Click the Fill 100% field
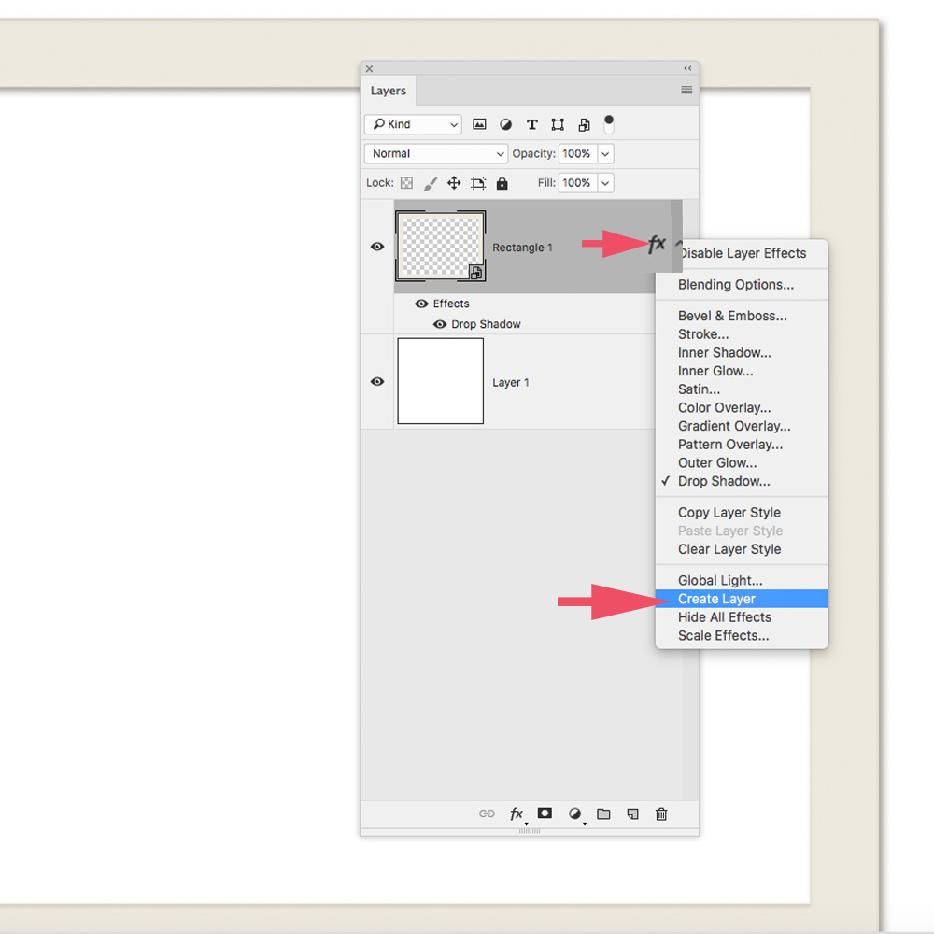 click(578, 183)
